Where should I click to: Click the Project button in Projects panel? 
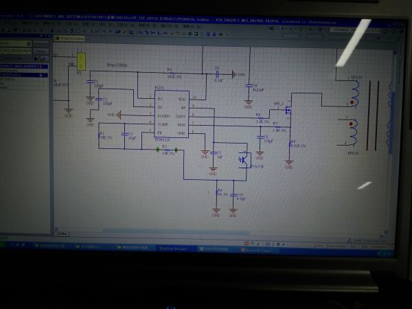click(x=41, y=50)
